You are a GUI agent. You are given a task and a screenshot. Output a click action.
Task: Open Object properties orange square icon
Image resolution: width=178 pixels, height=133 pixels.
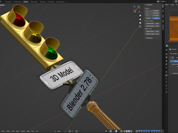tap(167, 72)
